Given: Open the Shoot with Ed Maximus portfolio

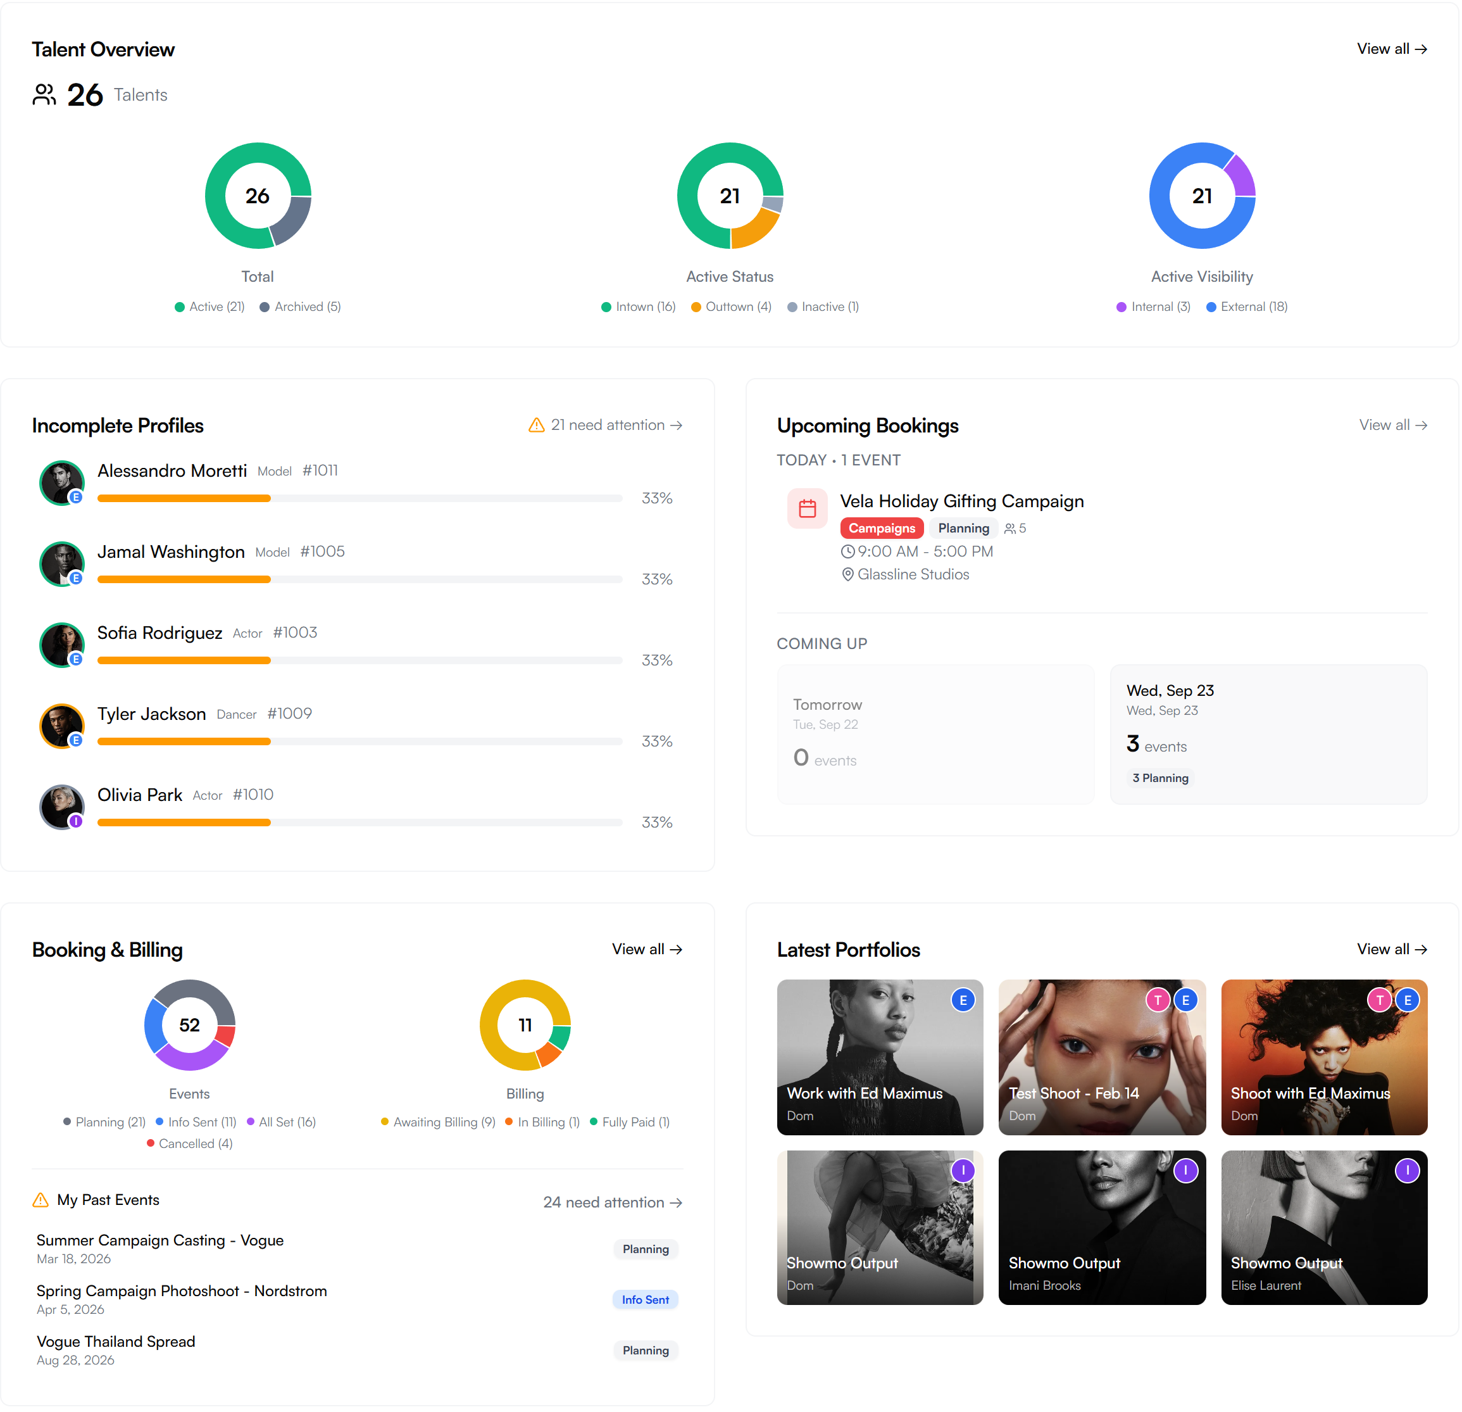Looking at the screenshot, I should pos(1325,1057).
